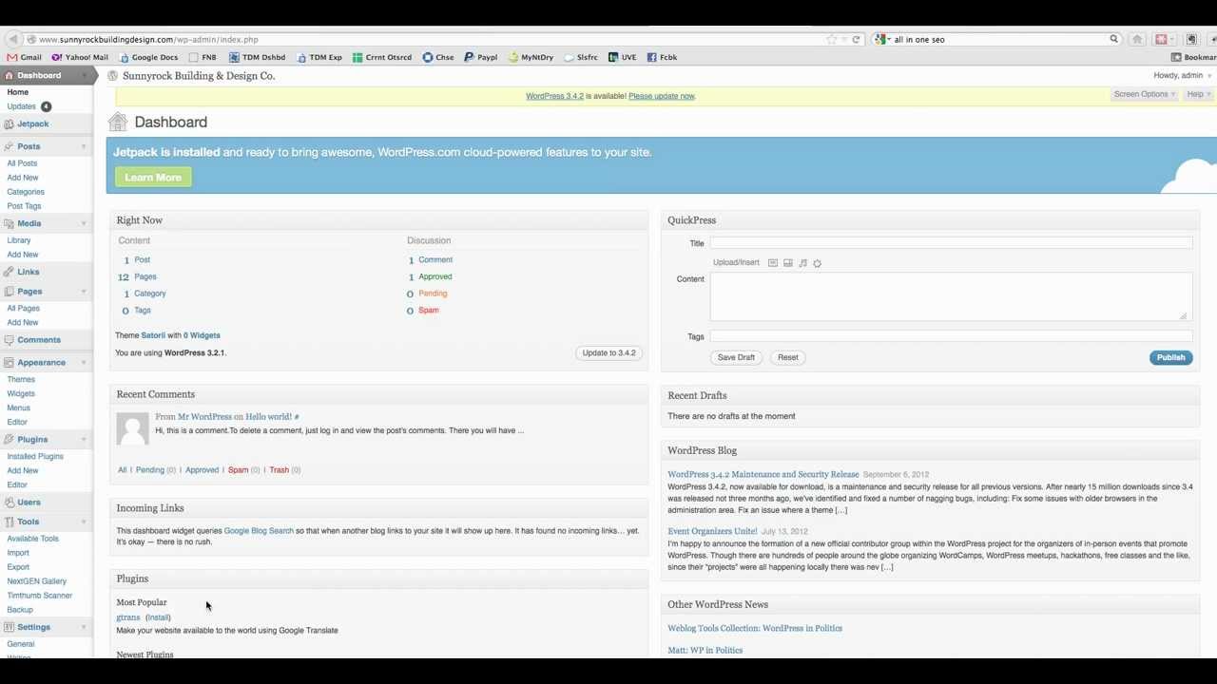Collapse the Tools menu arrow
The height and width of the screenshot is (684, 1217).
[84, 522]
